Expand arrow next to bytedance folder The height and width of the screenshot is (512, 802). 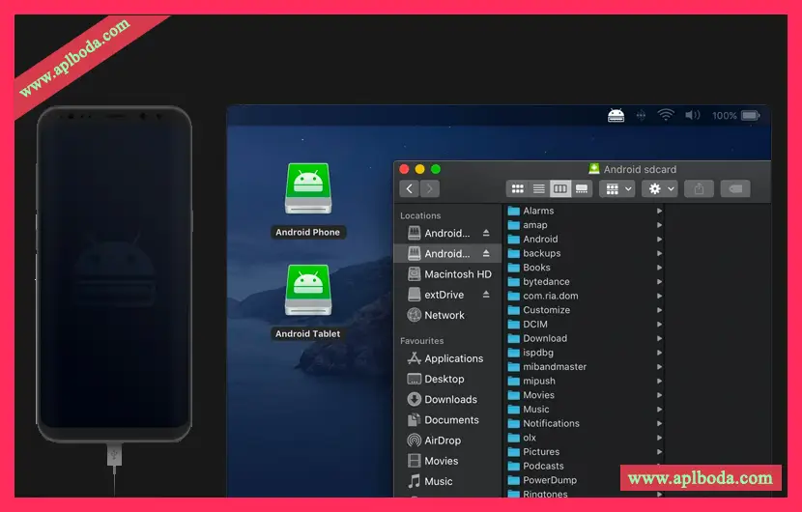click(x=659, y=282)
